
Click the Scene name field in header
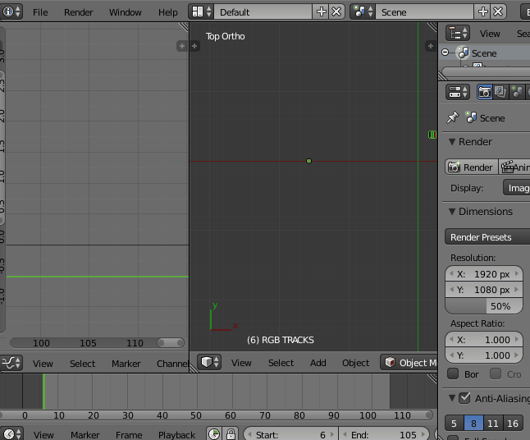click(424, 11)
